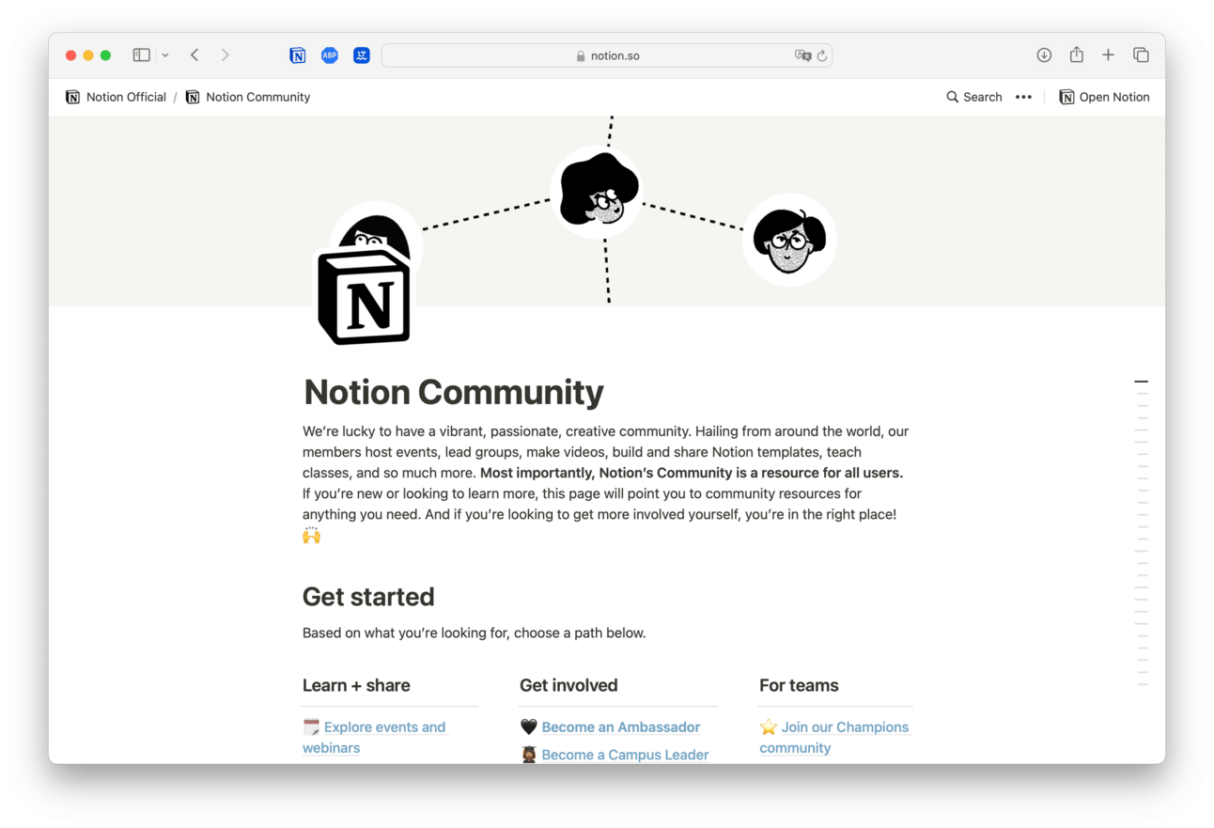Click the For teams heading
Viewport: 1214px width, 828px height.
(799, 685)
